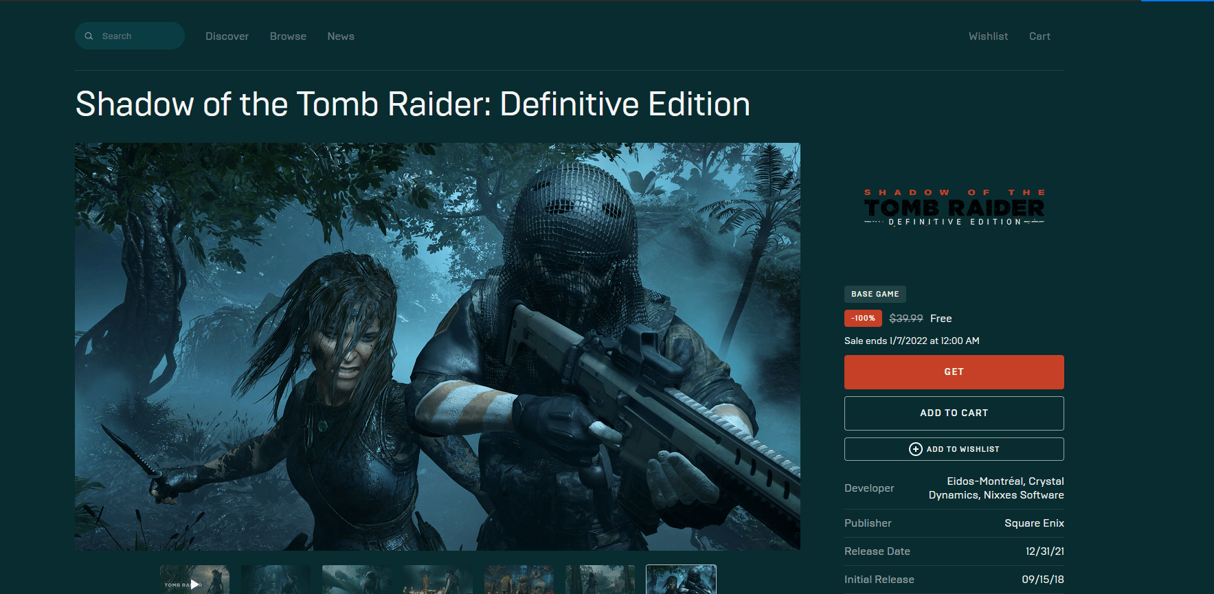The image size is (1214, 594).
Task: Click the 'Sale ends 1/7/2022' text
Action: click(x=912, y=341)
